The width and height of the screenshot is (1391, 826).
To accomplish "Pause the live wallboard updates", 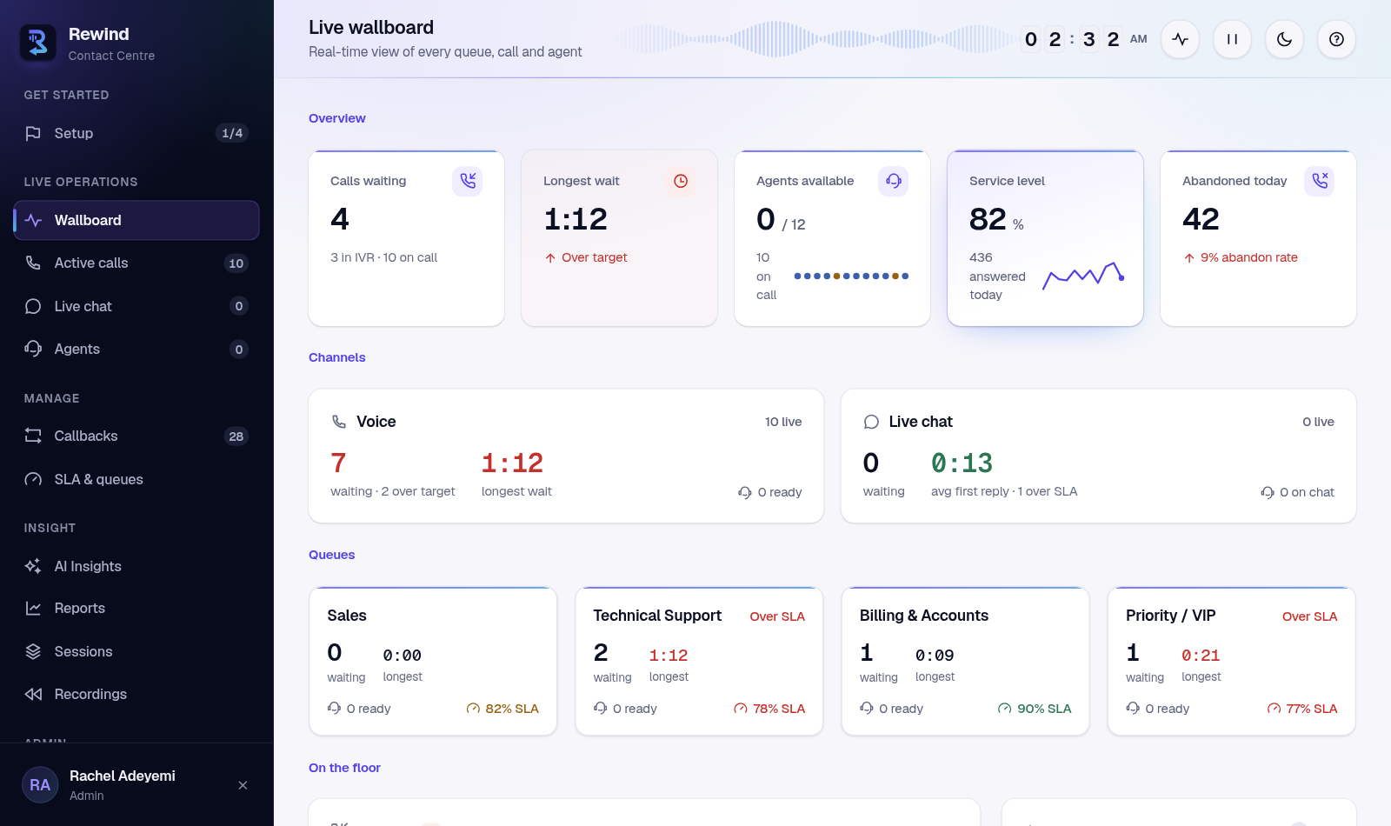I will 1232,39.
